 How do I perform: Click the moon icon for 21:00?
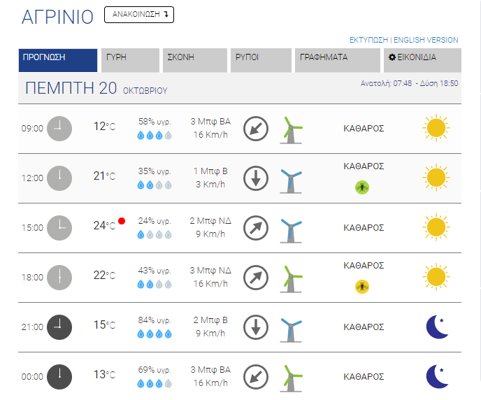point(438,327)
